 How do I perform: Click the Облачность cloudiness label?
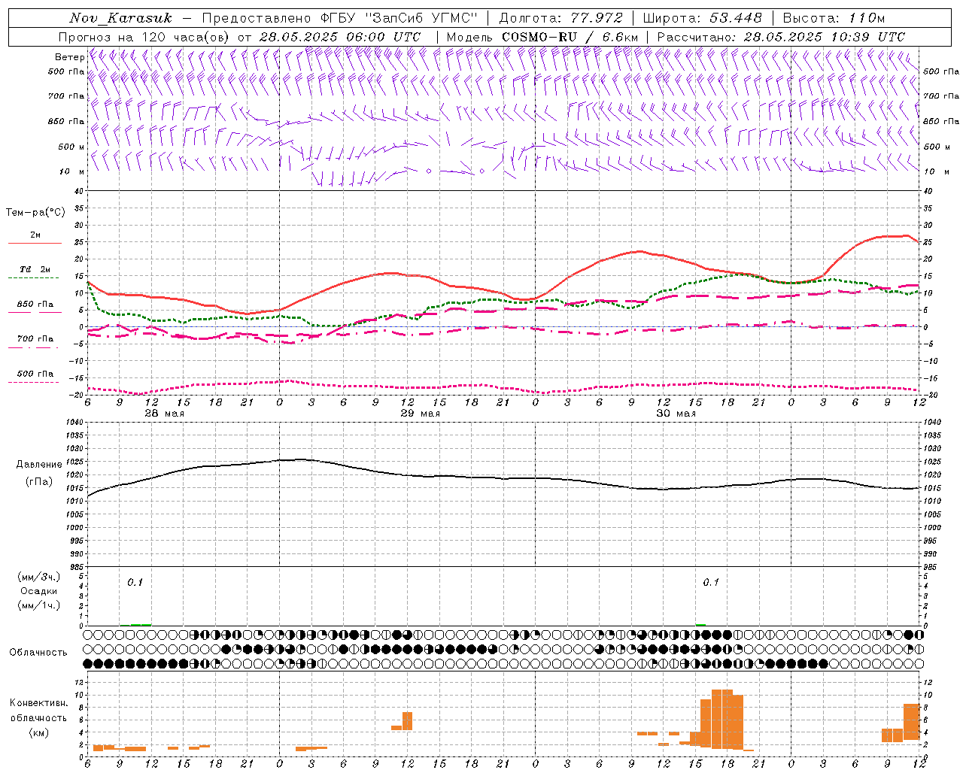click(x=38, y=653)
